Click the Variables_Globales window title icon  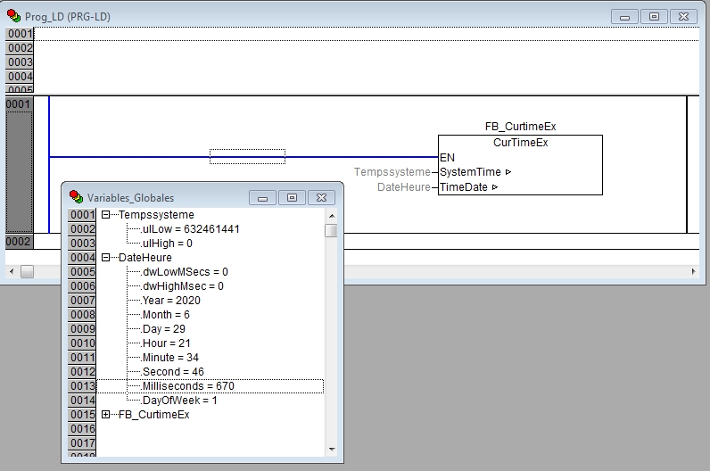(75, 197)
